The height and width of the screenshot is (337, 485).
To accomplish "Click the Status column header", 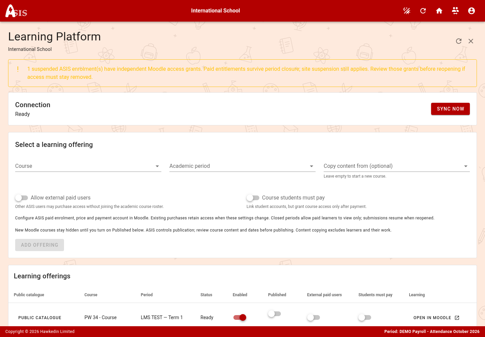I will tap(206, 295).
